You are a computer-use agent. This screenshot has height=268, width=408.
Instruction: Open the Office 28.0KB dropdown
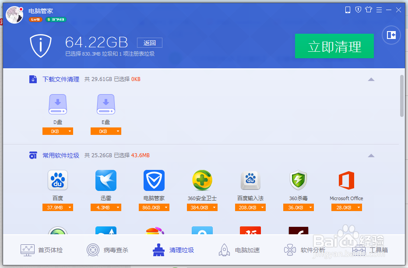point(359,207)
